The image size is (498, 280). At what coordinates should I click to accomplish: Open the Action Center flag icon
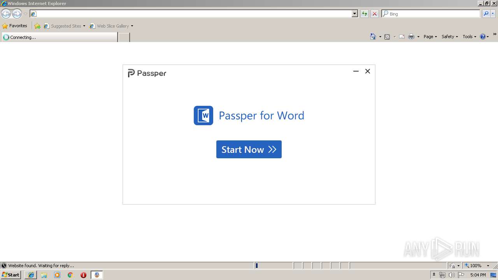tap(461, 275)
